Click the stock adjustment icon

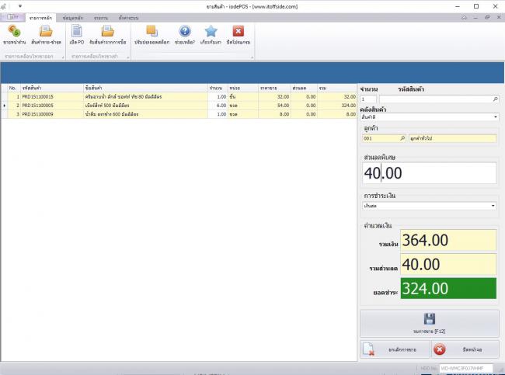tap(151, 31)
